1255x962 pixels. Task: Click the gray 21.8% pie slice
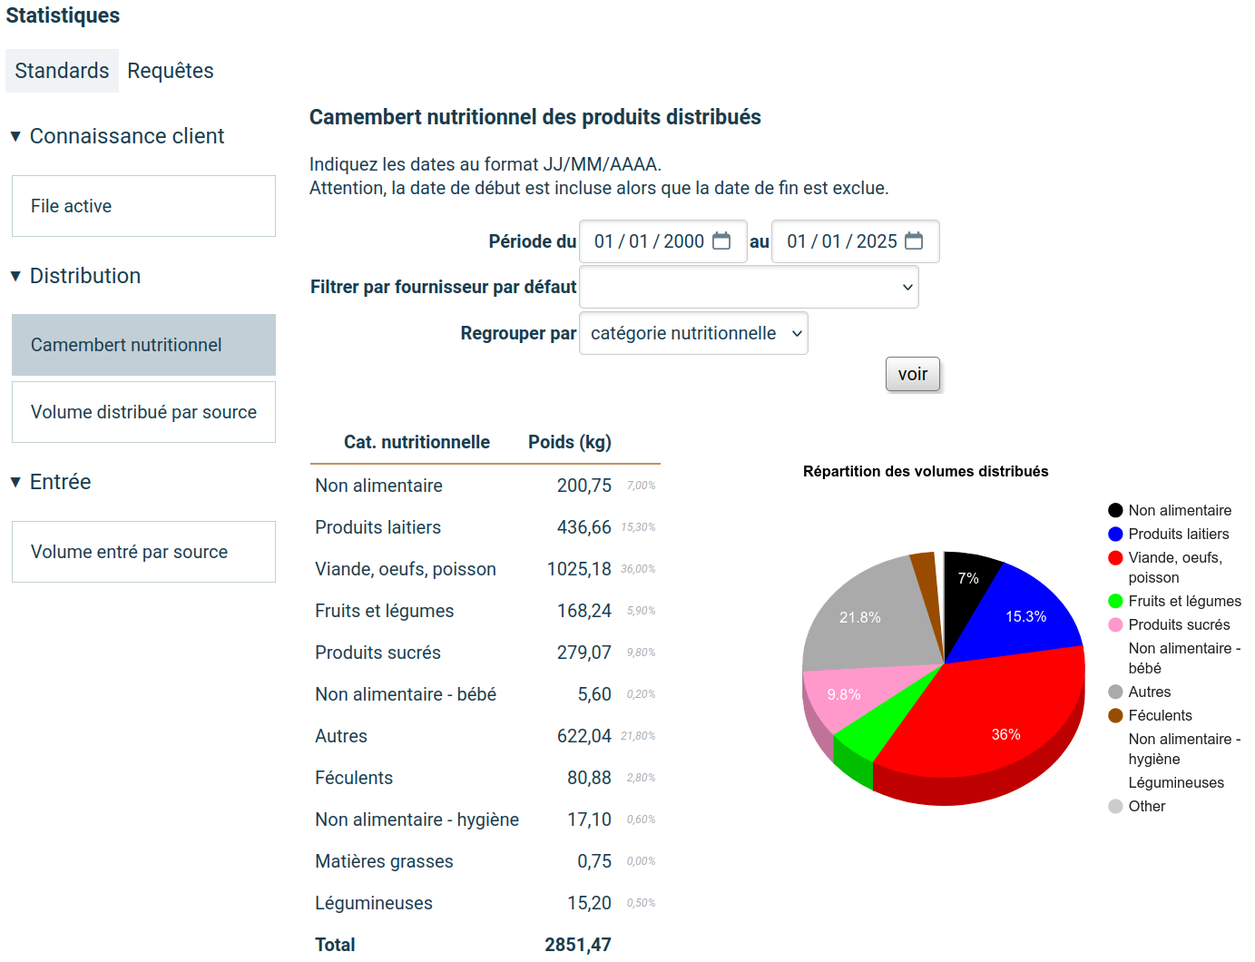(862, 617)
